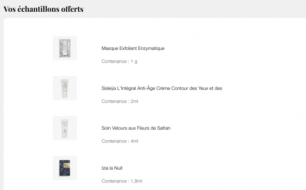Click the "Sisleÿa" brand word in second product
Viewport: 306px width, 190px height.
[110, 88]
